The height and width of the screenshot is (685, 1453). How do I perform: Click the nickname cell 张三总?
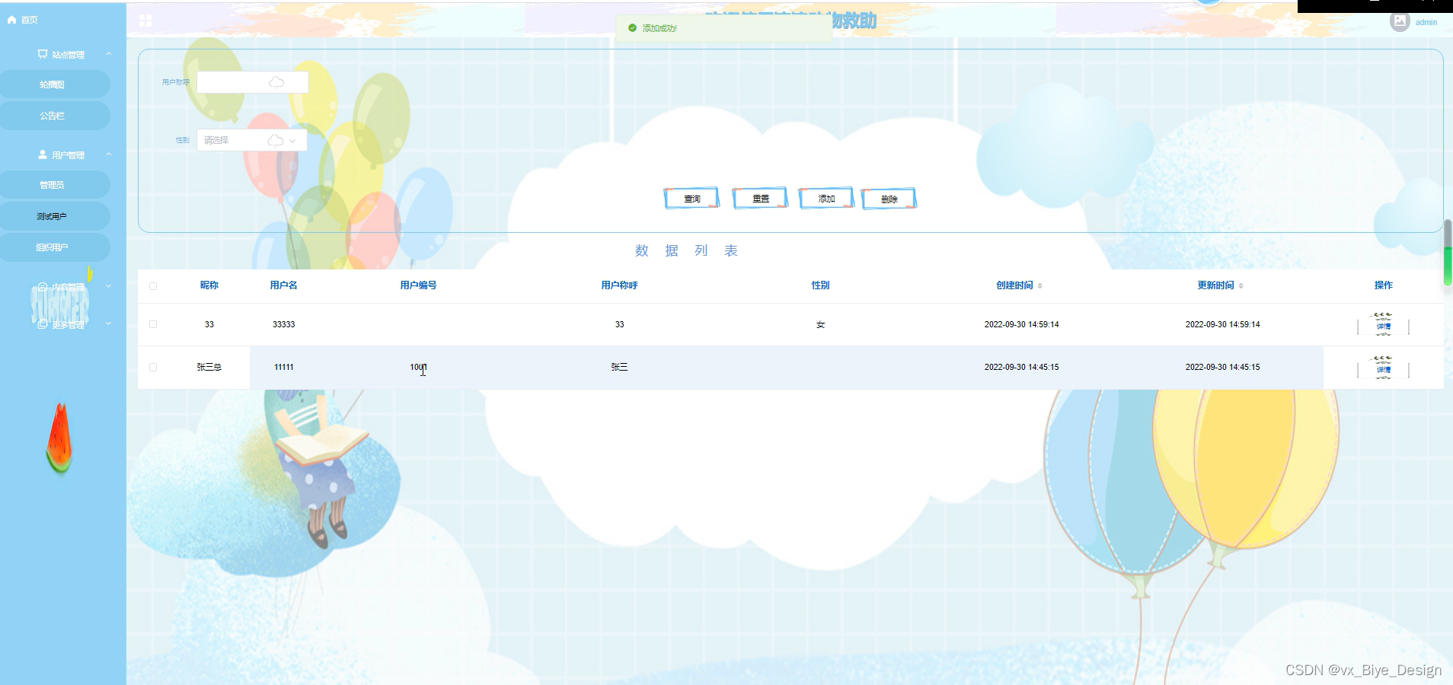point(209,367)
